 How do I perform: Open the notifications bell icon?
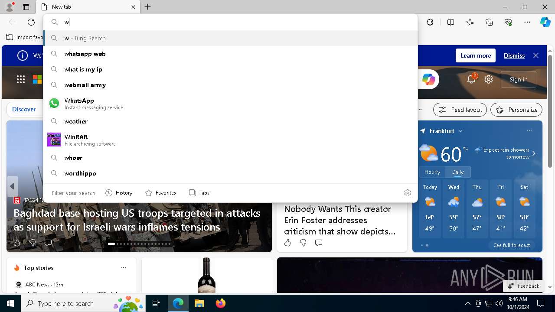point(471,79)
